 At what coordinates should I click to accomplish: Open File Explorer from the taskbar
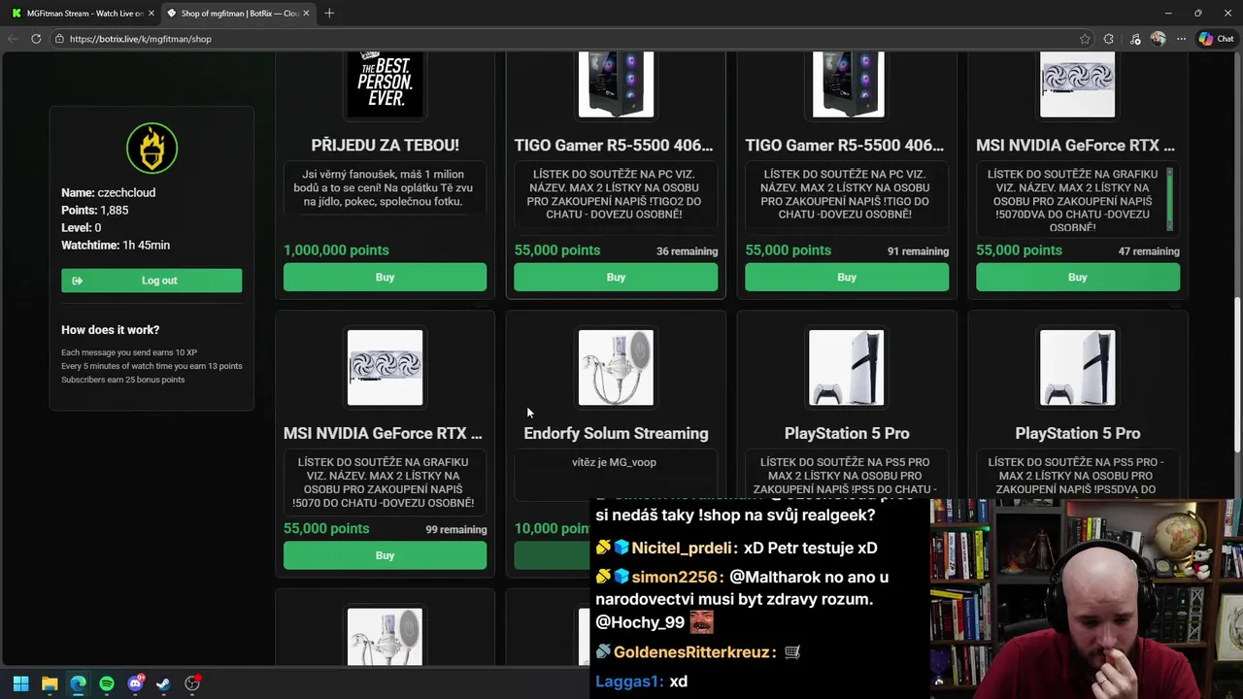[50, 683]
